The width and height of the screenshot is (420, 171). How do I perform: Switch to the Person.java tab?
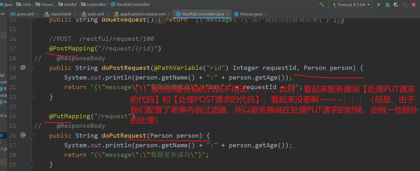(x=251, y=14)
